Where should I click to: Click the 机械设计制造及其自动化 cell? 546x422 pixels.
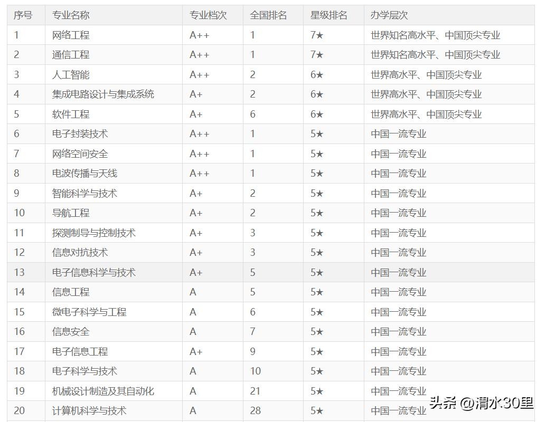point(103,391)
